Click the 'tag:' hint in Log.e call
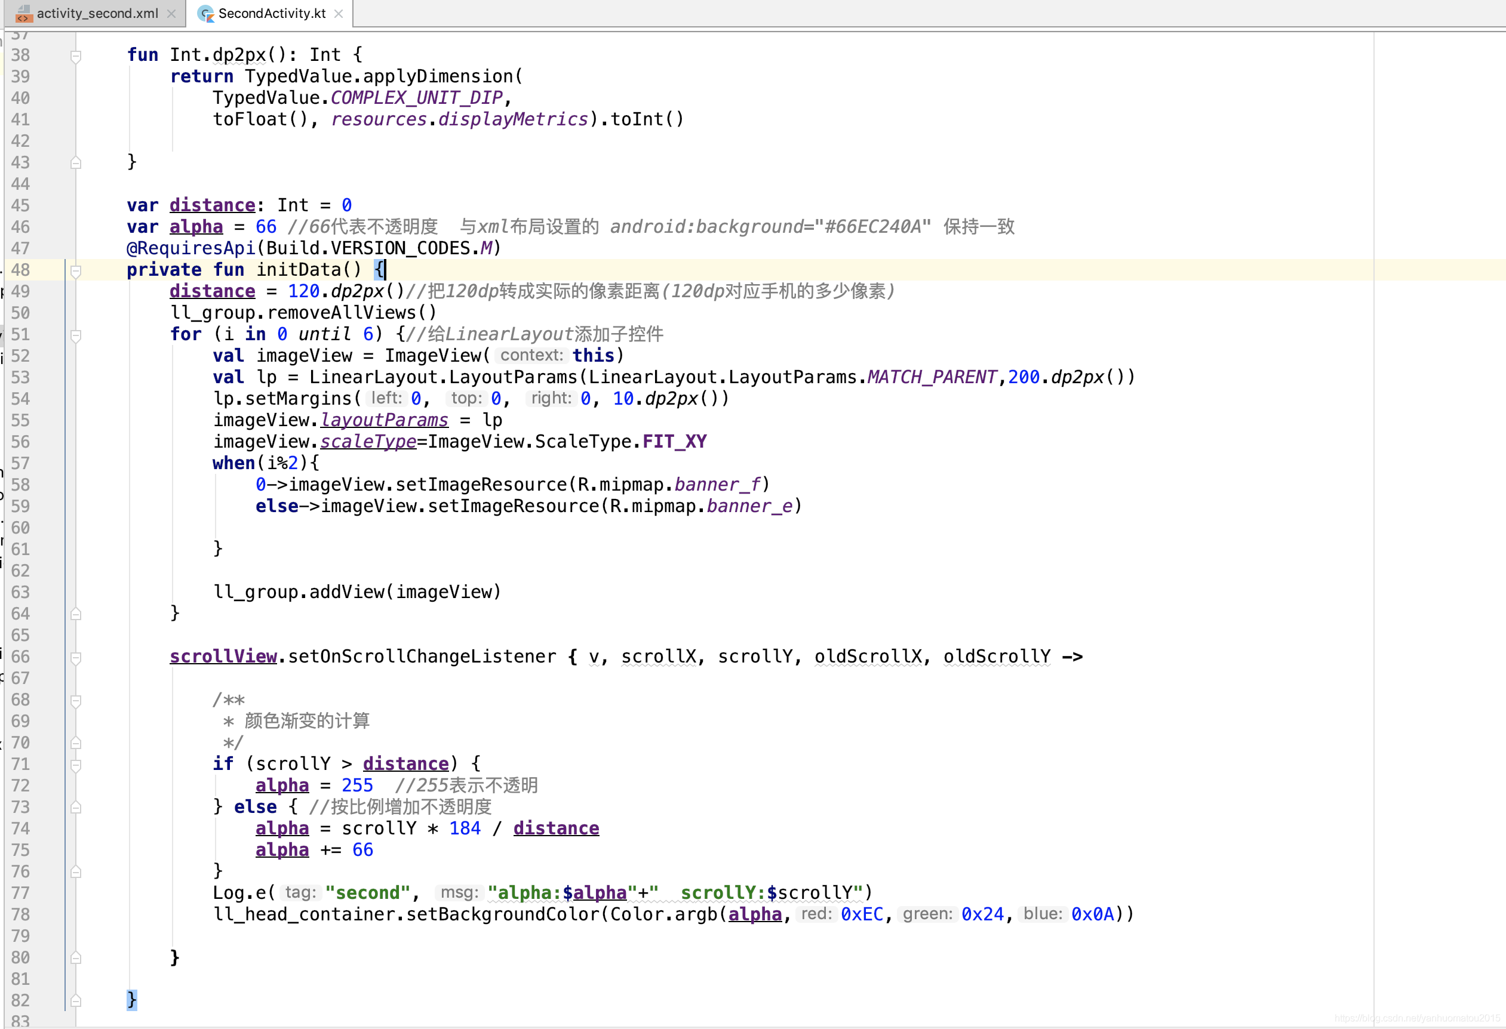1506x1029 pixels. [x=301, y=892]
